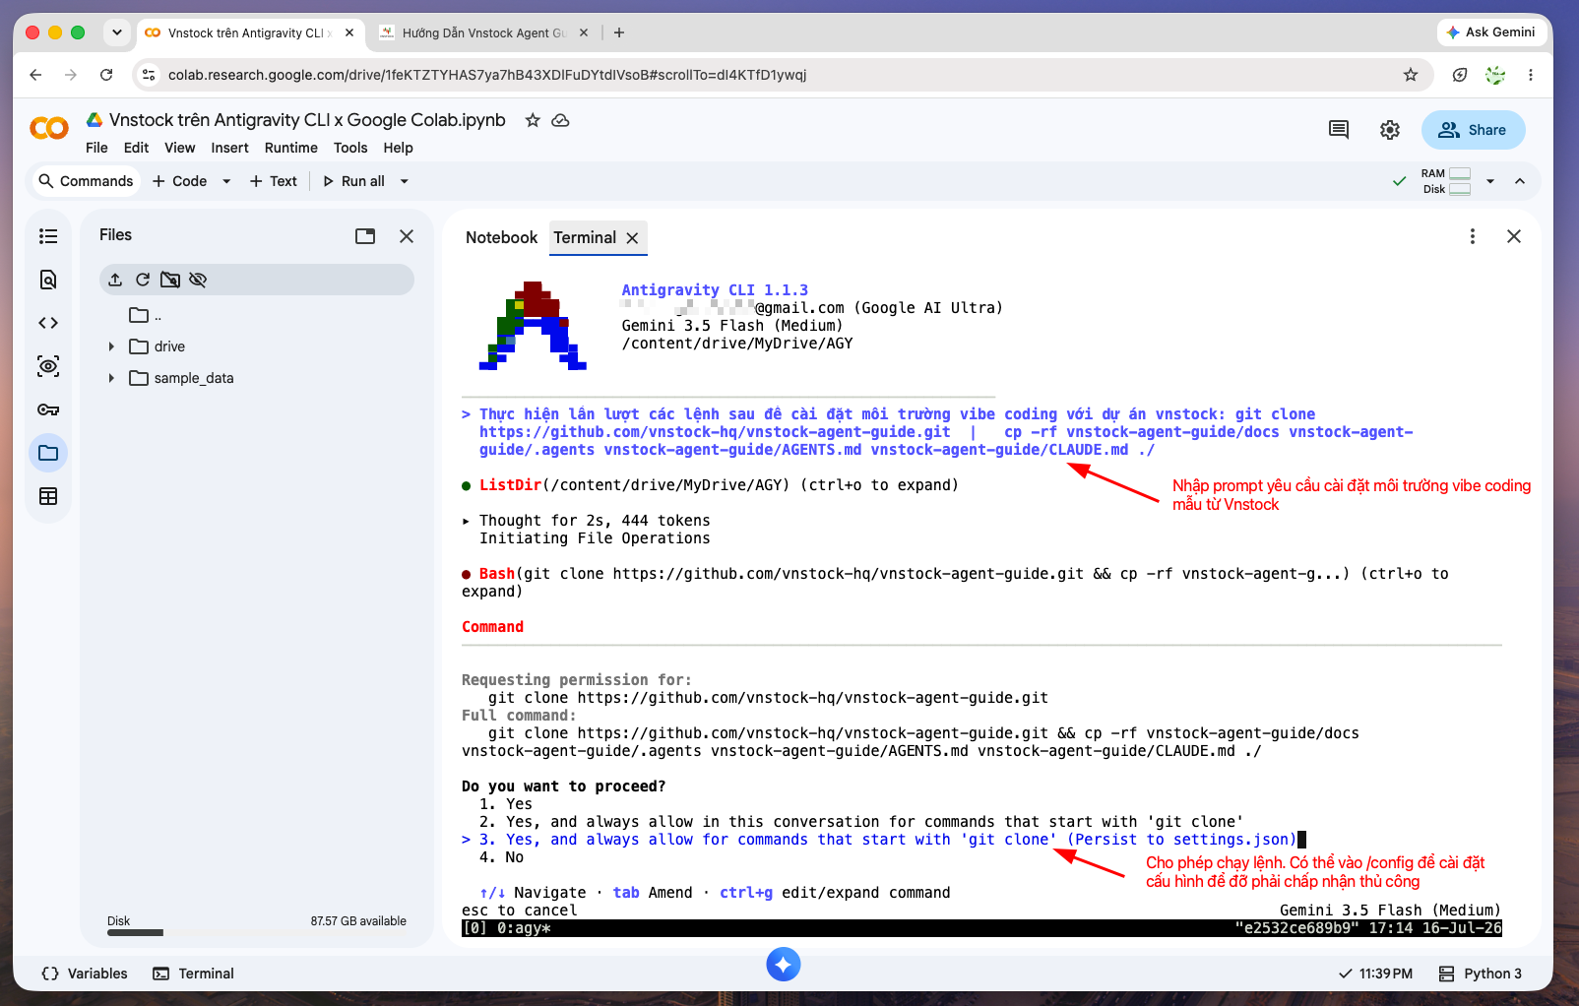Expand the Run all dropdown arrow

(x=404, y=181)
